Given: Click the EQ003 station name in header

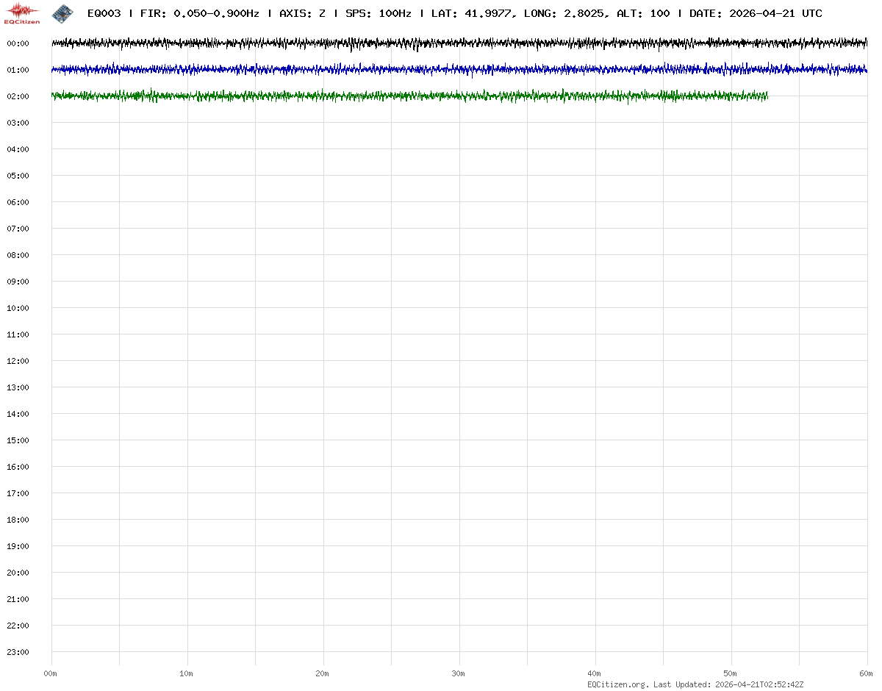Looking at the screenshot, I should [104, 14].
